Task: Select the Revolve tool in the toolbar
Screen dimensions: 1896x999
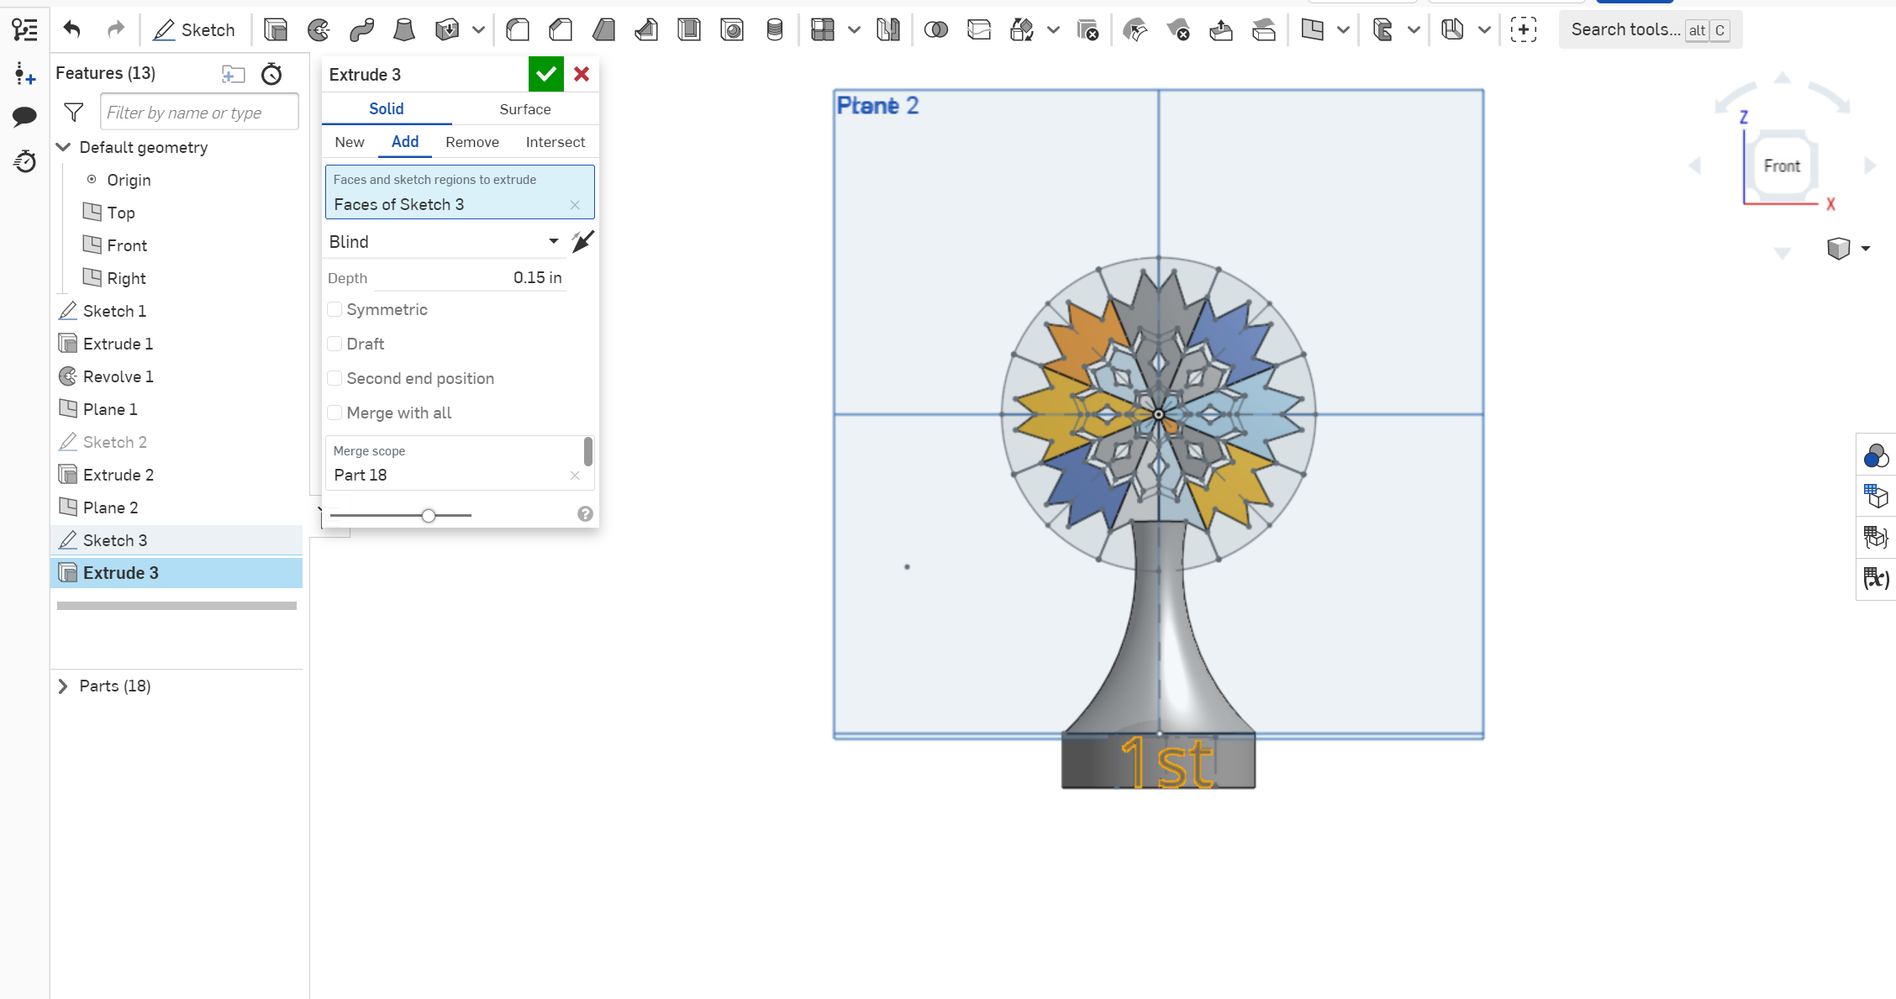Action: tap(319, 29)
